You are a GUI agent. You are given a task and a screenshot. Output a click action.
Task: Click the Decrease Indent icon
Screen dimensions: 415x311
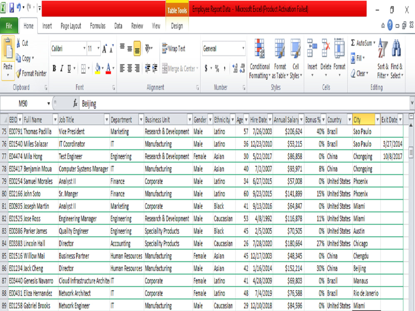(148, 68)
